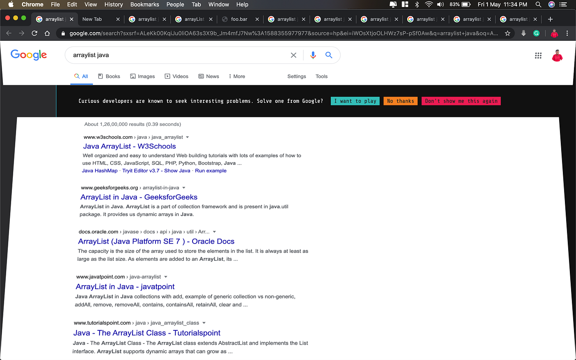Open the Google apps grid

[538, 56]
